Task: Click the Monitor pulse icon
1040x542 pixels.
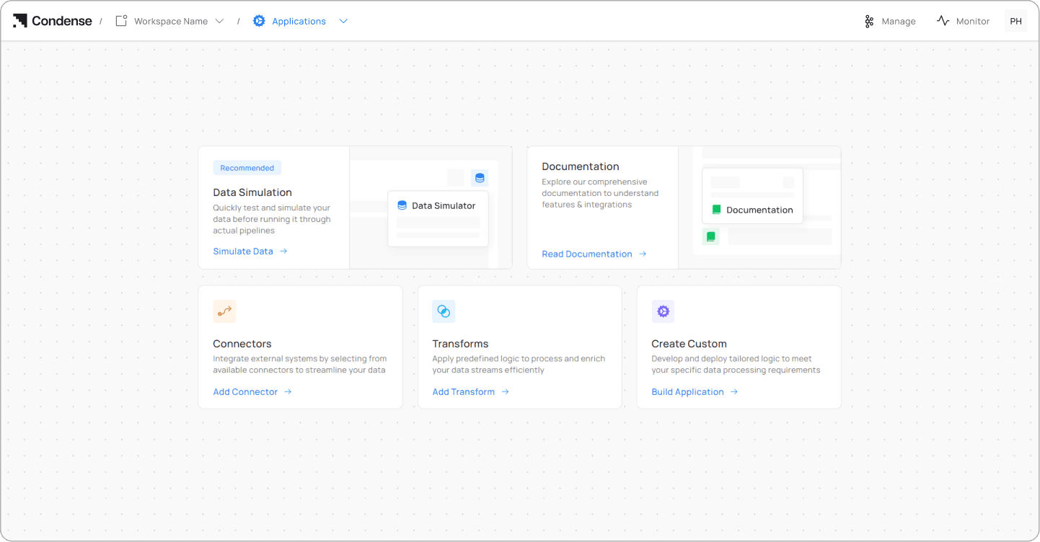Action: coord(943,21)
